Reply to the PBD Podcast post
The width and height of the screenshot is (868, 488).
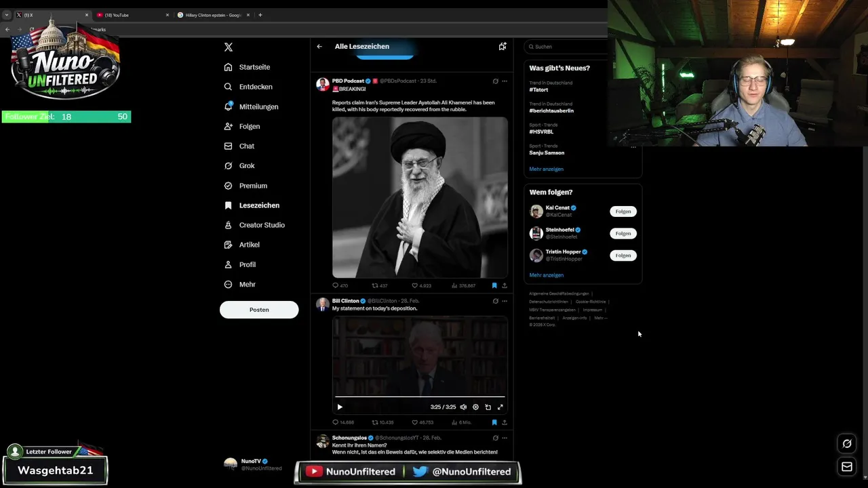coord(340,286)
